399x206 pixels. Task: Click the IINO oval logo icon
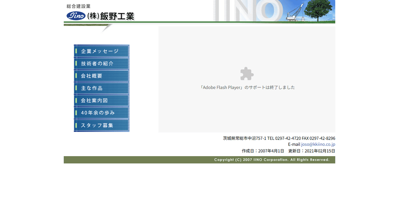pyautogui.click(x=76, y=16)
